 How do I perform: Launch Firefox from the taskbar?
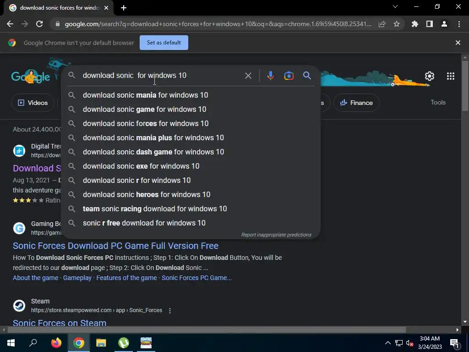(56, 343)
